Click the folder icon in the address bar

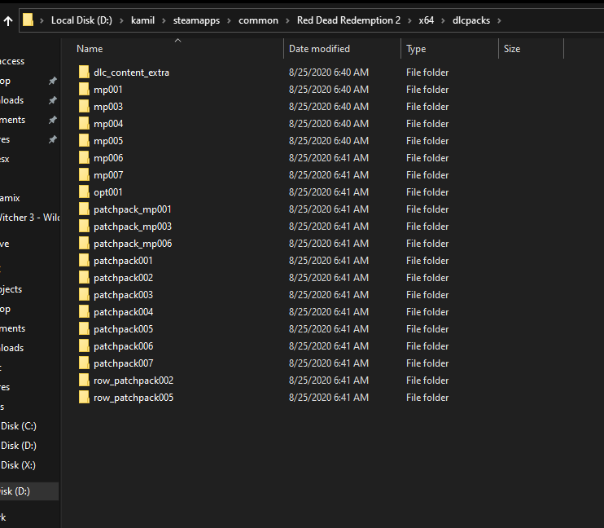click(x=28, y=20)
